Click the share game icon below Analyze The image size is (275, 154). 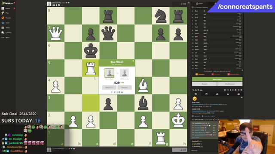[x=193, y=90]
